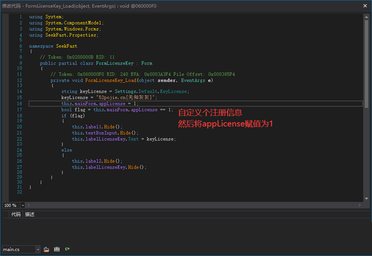Click the FormLicenseKey class declaration

[96, 63]
